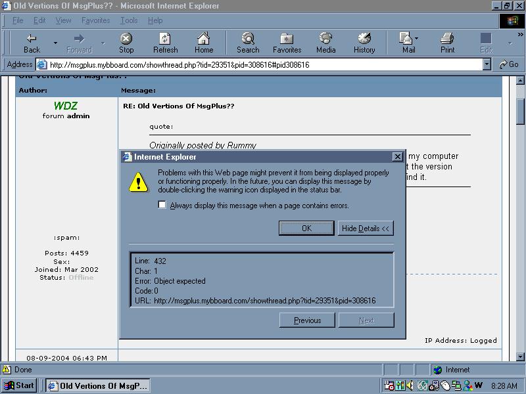Refresh the page with the Refresh icon
The image size is (526, 394).
165,39
